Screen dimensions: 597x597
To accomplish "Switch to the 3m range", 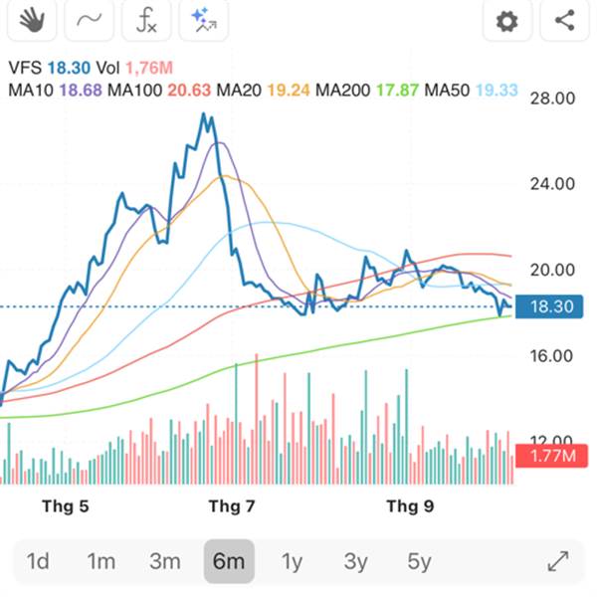I will point(164,561).
